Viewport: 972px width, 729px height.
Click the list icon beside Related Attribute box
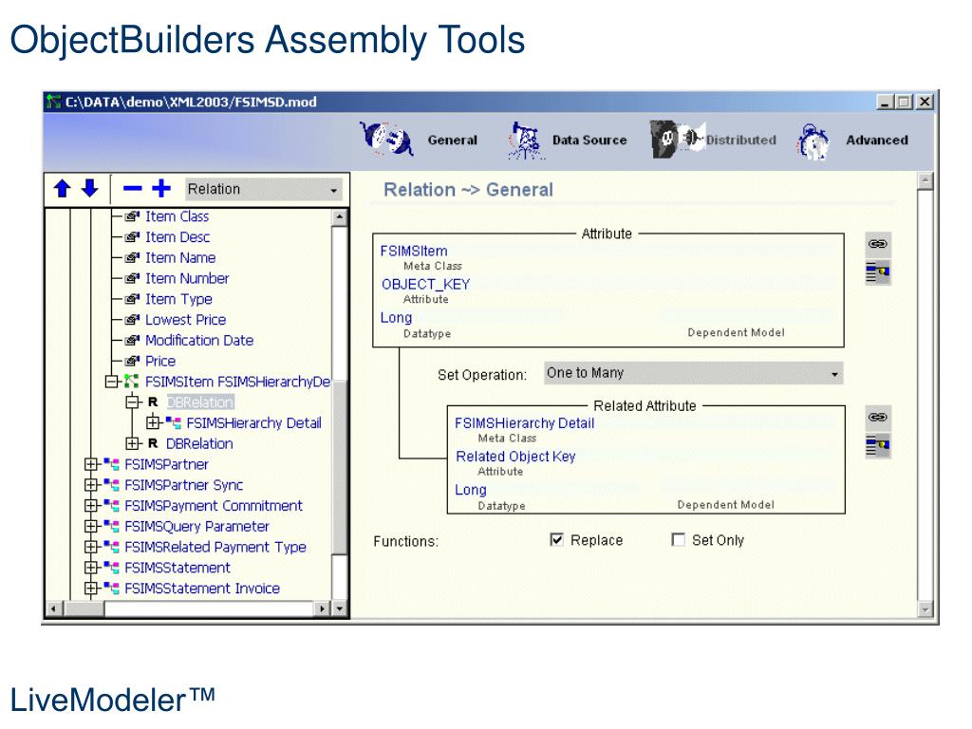point(878,446)
